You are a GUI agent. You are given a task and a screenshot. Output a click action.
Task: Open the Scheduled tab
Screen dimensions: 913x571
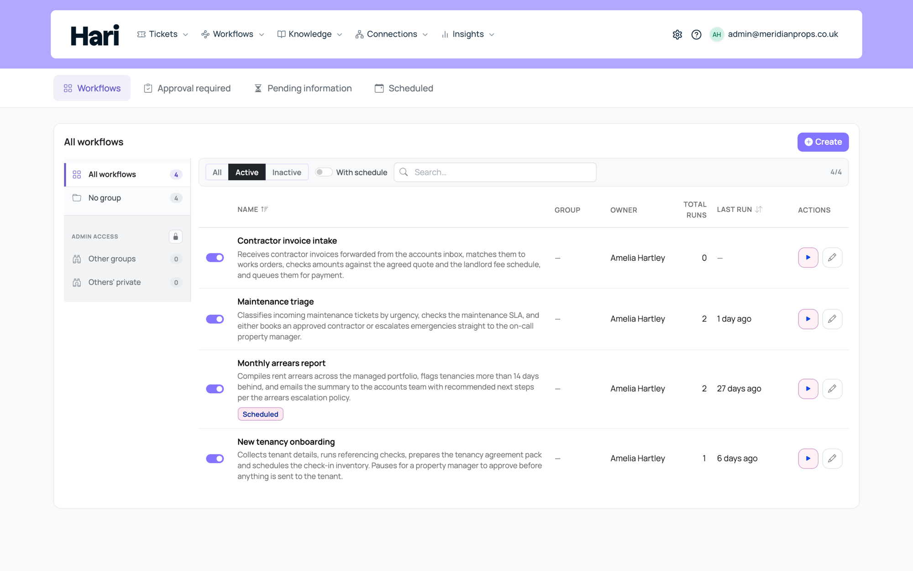(404, 88)
